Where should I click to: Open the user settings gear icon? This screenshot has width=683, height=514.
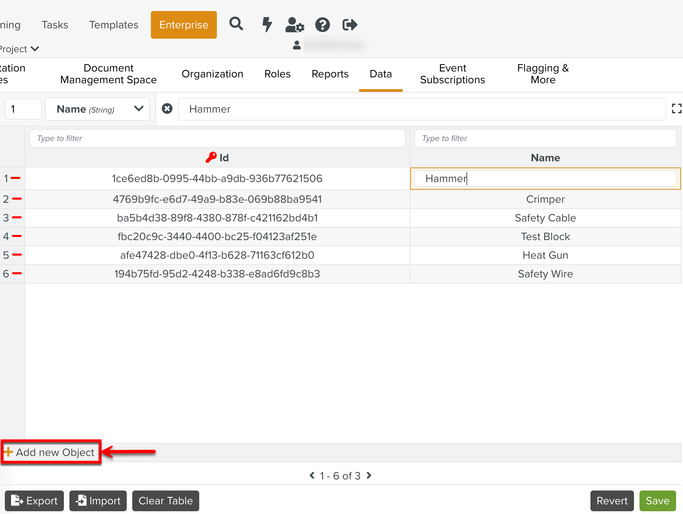[x=295, y=25]
